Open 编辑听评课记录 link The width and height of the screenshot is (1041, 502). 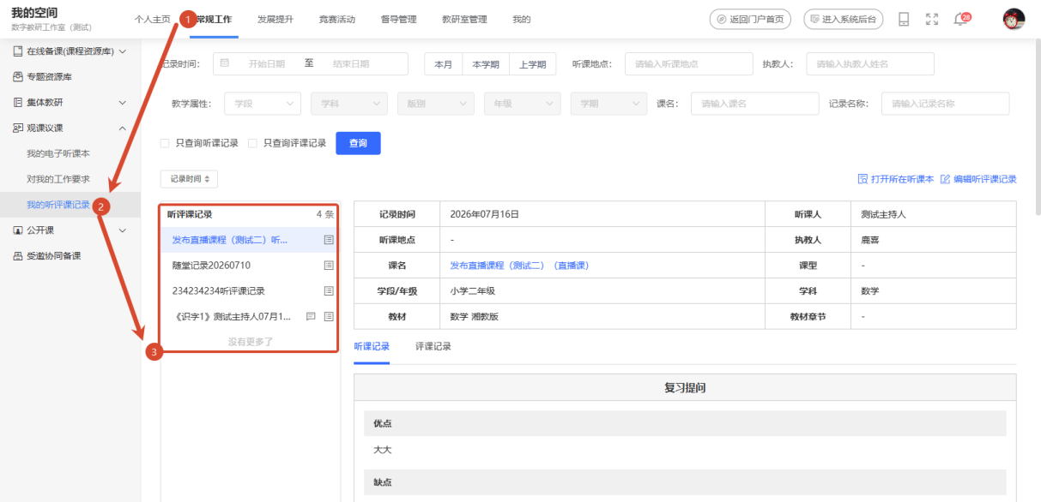984,179
